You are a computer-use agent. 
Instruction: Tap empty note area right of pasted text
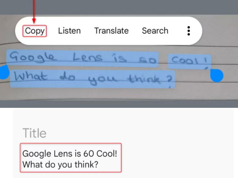coord(178,158)
